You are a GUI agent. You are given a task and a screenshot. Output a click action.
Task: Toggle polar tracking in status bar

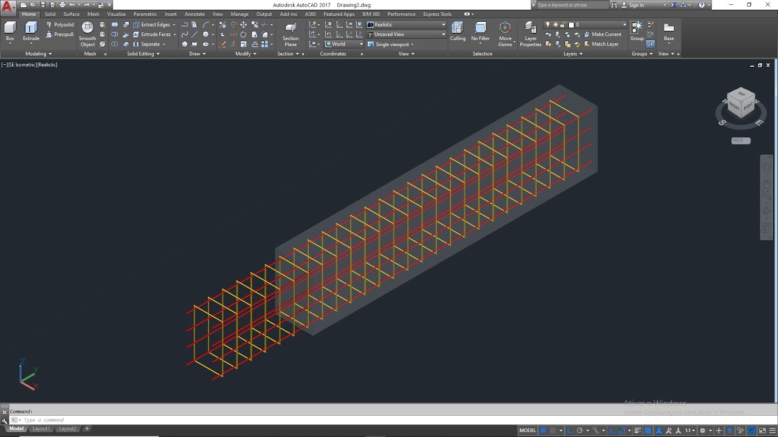point(580,430)
